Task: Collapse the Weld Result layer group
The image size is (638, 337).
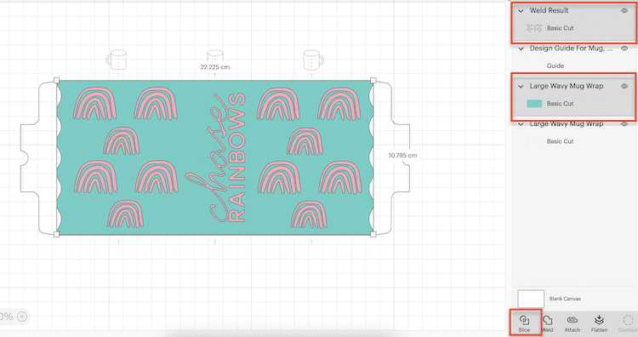Action: [x=521, y=11]
